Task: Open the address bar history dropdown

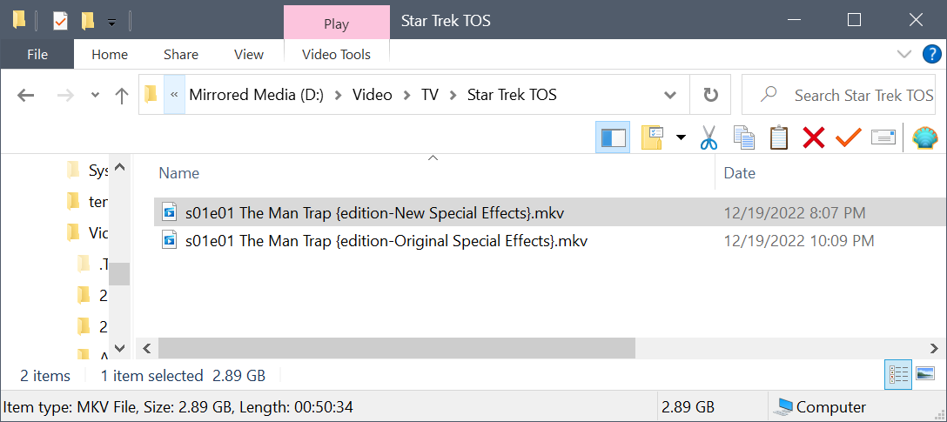Action: (669, 95)
